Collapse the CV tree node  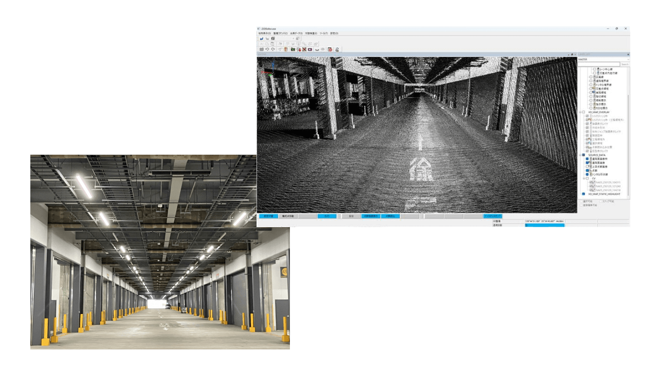click(x=584, y=179)
